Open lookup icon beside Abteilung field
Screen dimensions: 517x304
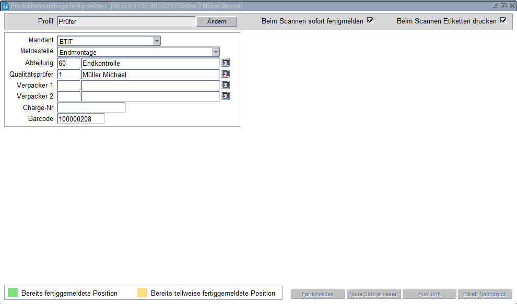[226, 63]
